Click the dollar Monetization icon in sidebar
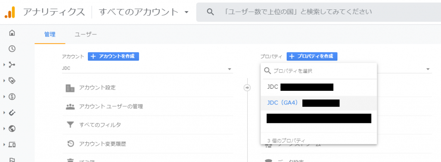 [x=12, y=97]
